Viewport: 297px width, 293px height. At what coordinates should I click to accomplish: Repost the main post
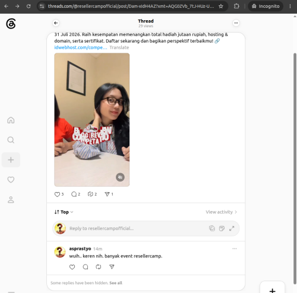pos(90,194)
